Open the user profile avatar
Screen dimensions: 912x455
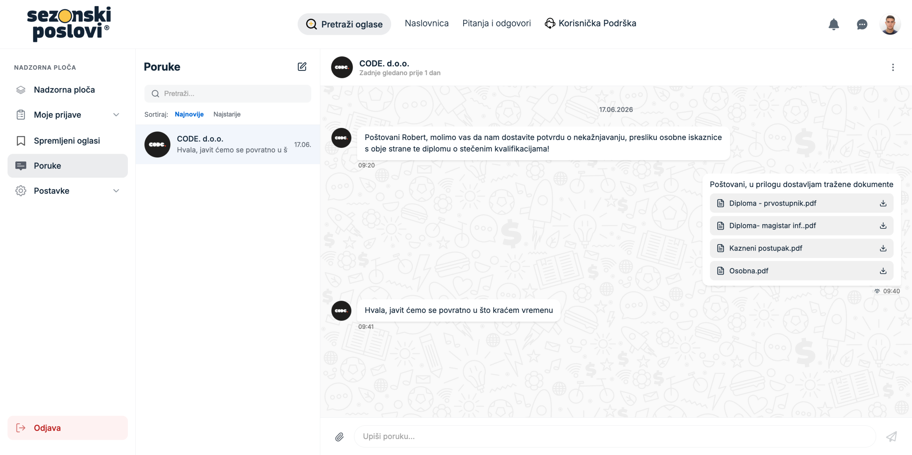pyautogui.click(x=890, y=24)
